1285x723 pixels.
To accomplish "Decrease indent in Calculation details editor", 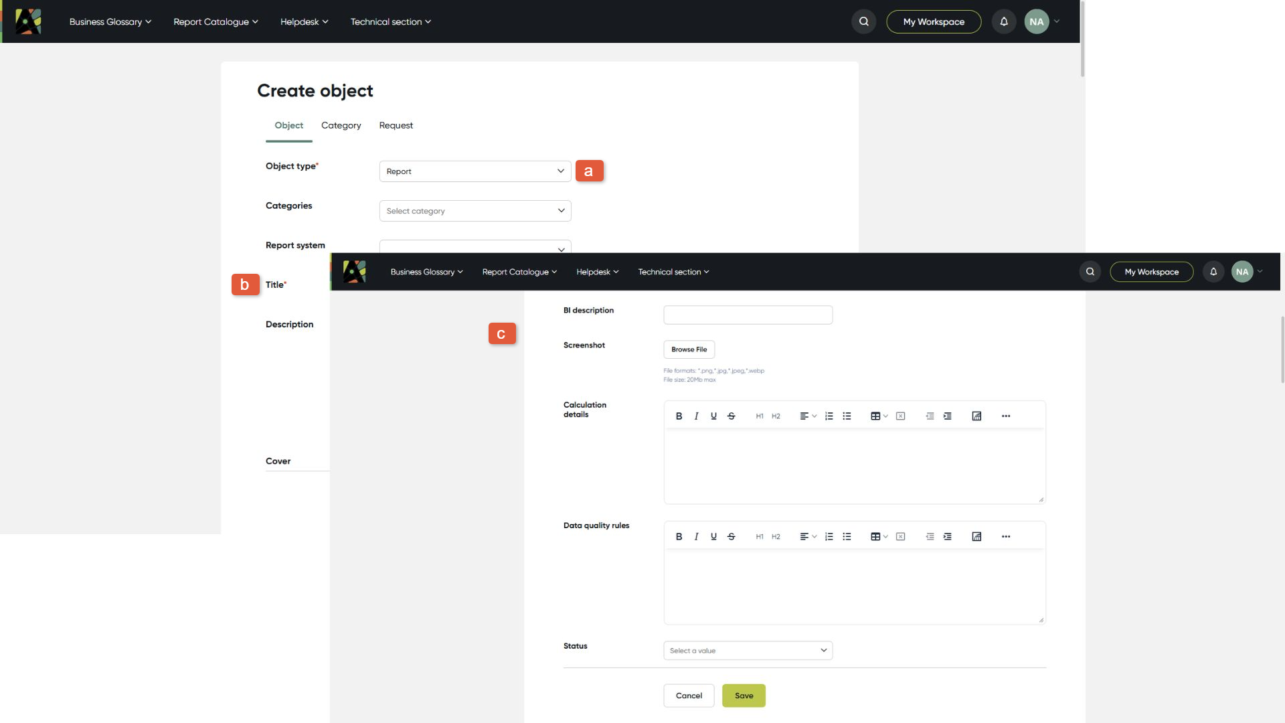I will click(930, 416).
